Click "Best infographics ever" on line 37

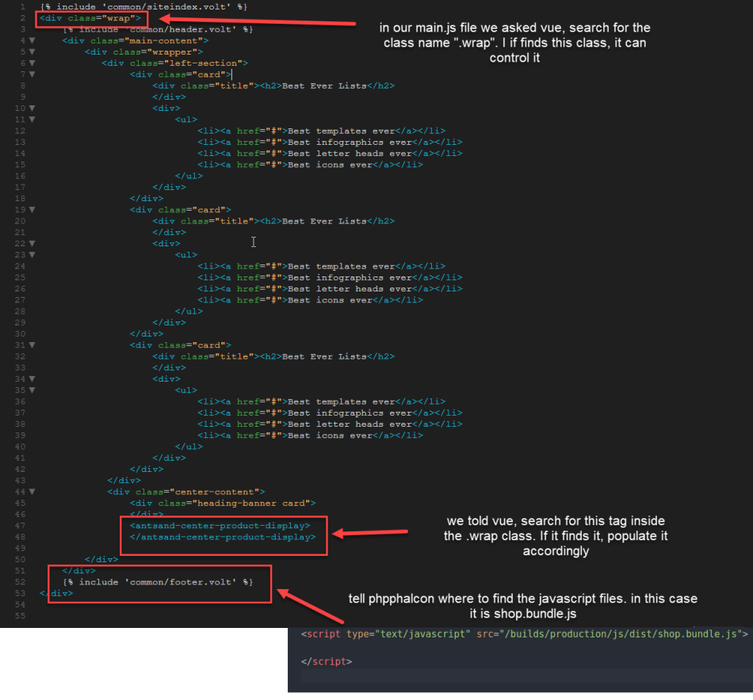pyautogui.click(x=350, y=413)
